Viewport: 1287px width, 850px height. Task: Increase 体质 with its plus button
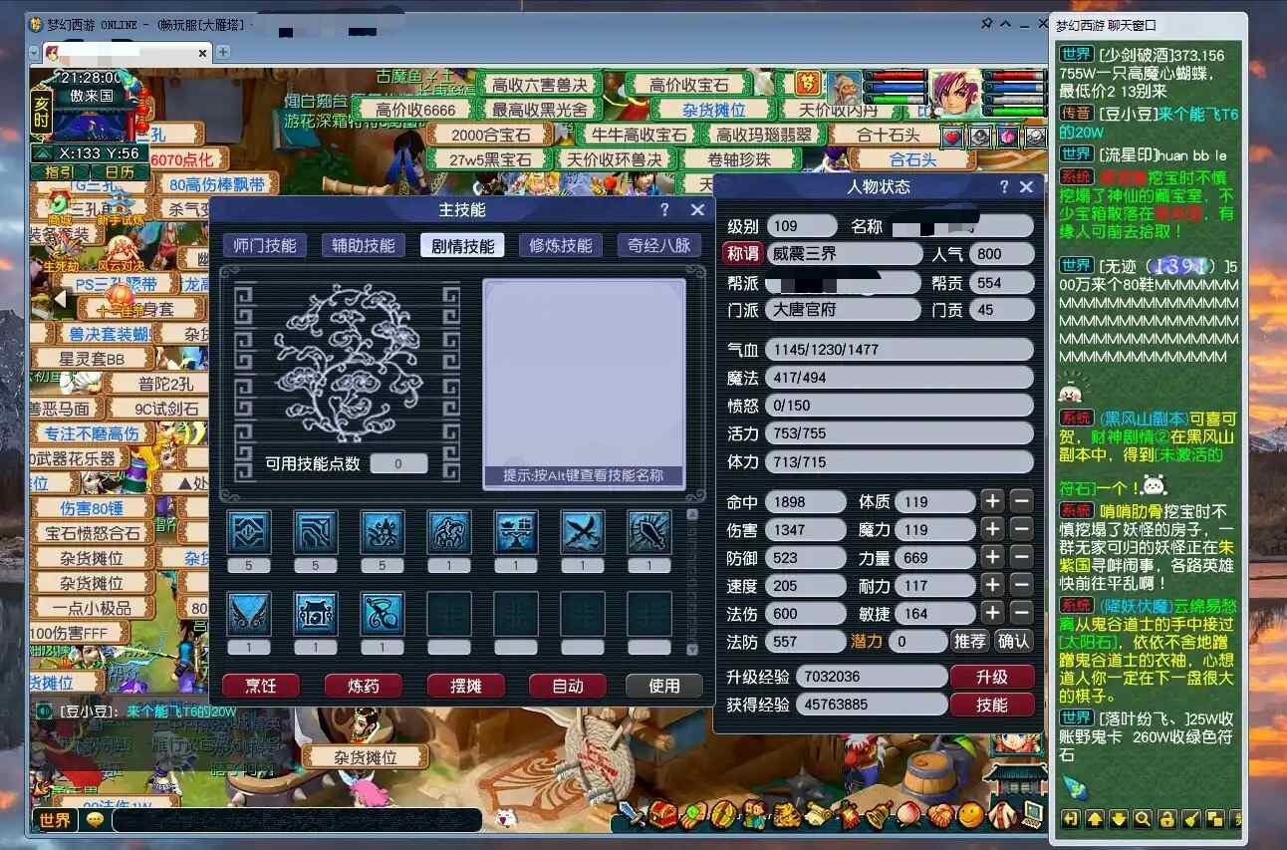click(992, 501)
